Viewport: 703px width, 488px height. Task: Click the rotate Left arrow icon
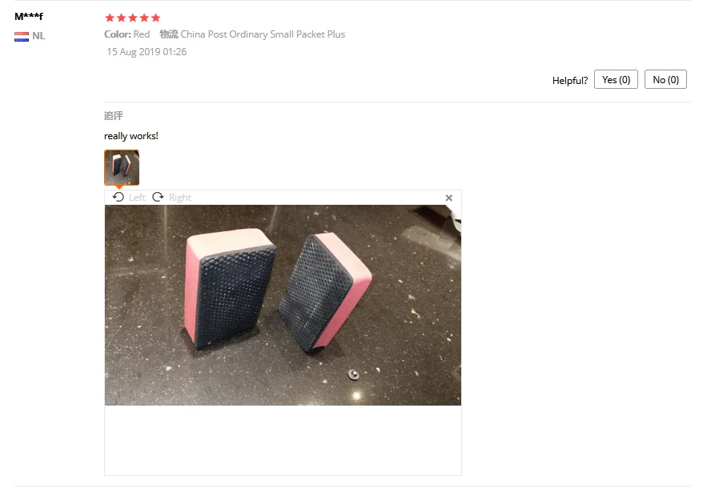[x=119, y=197]
